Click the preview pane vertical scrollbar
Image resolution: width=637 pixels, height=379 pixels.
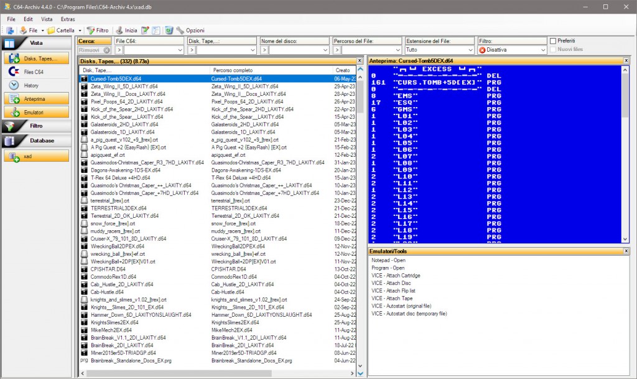pyautogui.click(x=625, y=154)
